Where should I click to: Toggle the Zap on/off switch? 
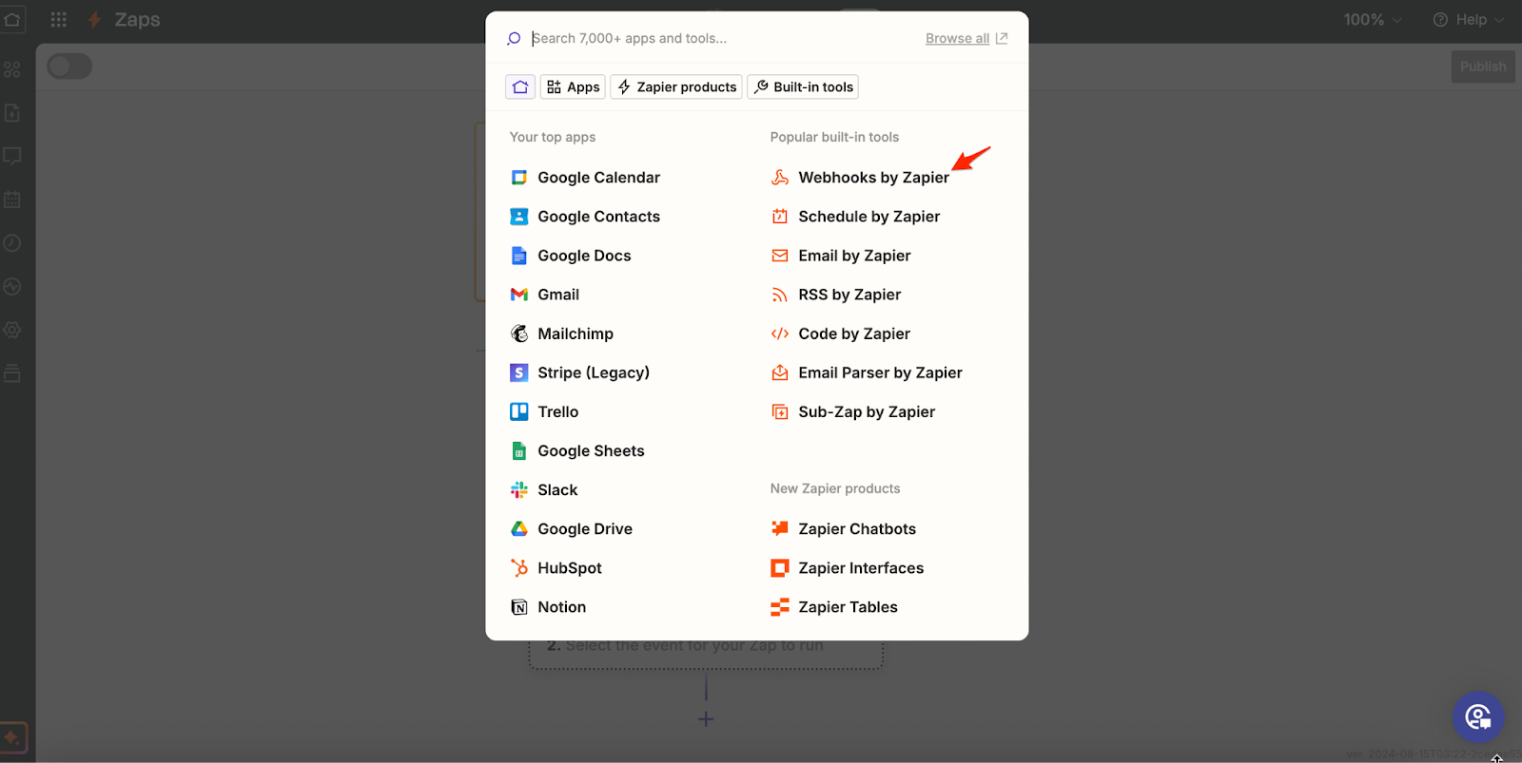(x=69, y=67)
